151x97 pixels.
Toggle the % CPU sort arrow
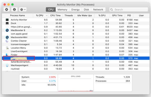click(x=47, y=16)
